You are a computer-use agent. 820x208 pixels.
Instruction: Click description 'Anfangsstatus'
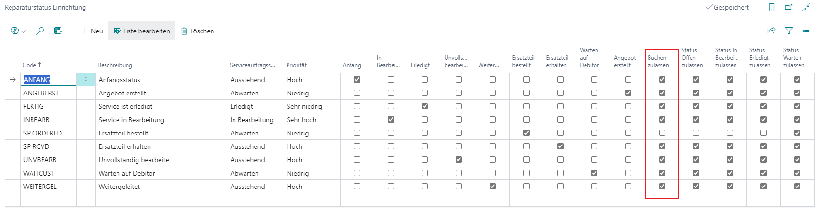coord(119,80)
